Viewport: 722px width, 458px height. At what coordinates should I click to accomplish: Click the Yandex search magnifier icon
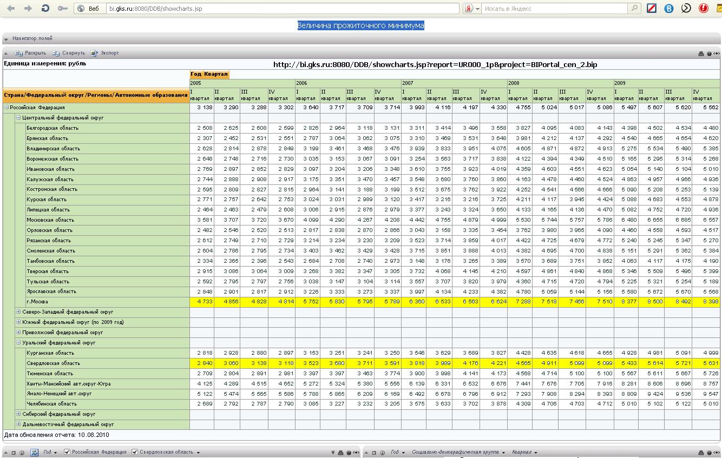[634, 9]
